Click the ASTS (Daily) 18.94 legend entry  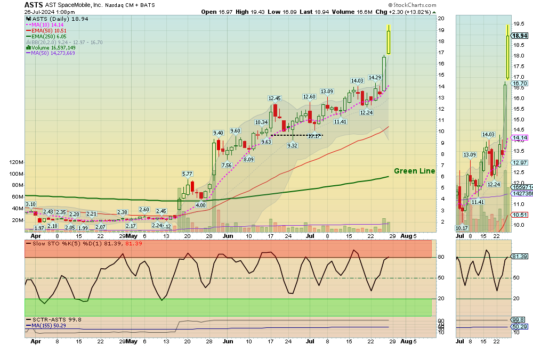tap(60, 19)
